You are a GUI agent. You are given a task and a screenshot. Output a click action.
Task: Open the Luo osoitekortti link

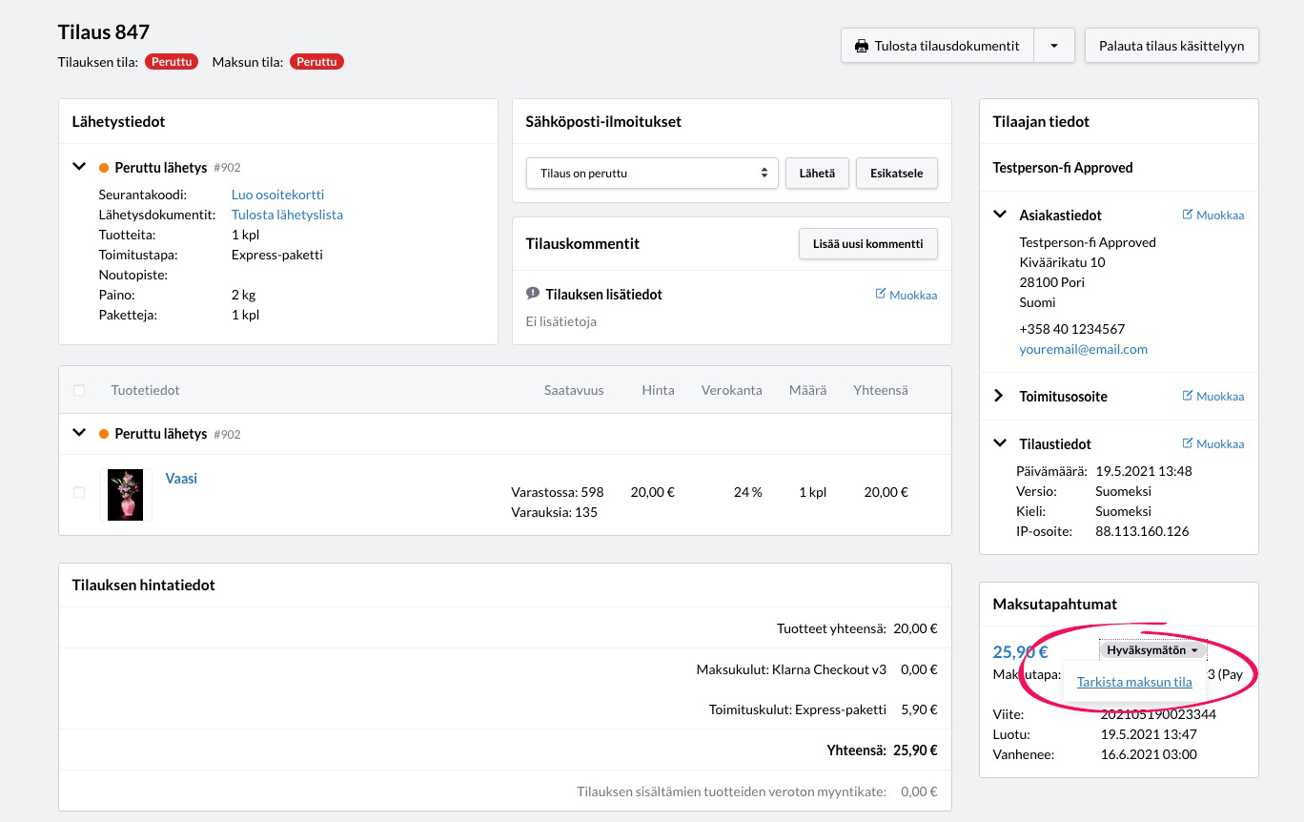277,195
